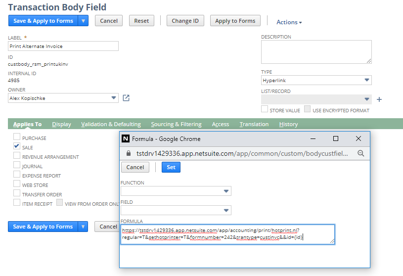Toggle the Sale checkbox
This screenshot has height=276, width=403.
(x=17, y=147)
